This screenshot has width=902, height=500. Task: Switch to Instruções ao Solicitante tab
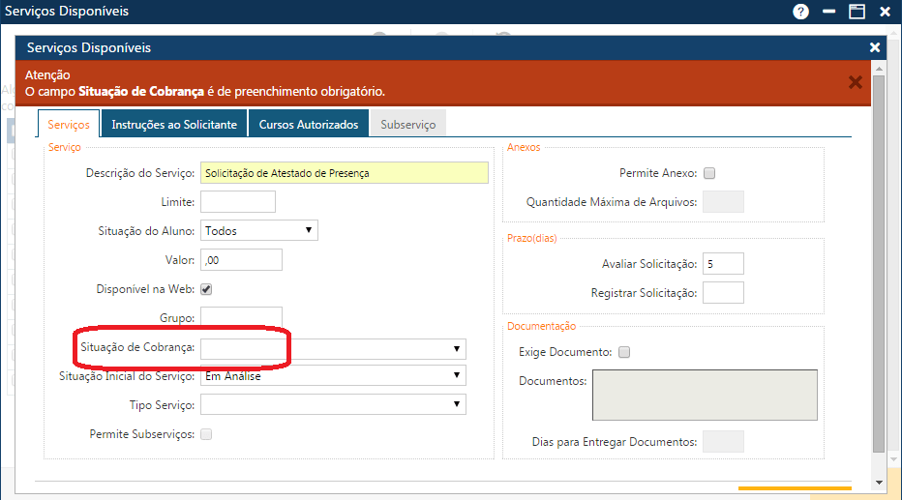tap(174, 125)
